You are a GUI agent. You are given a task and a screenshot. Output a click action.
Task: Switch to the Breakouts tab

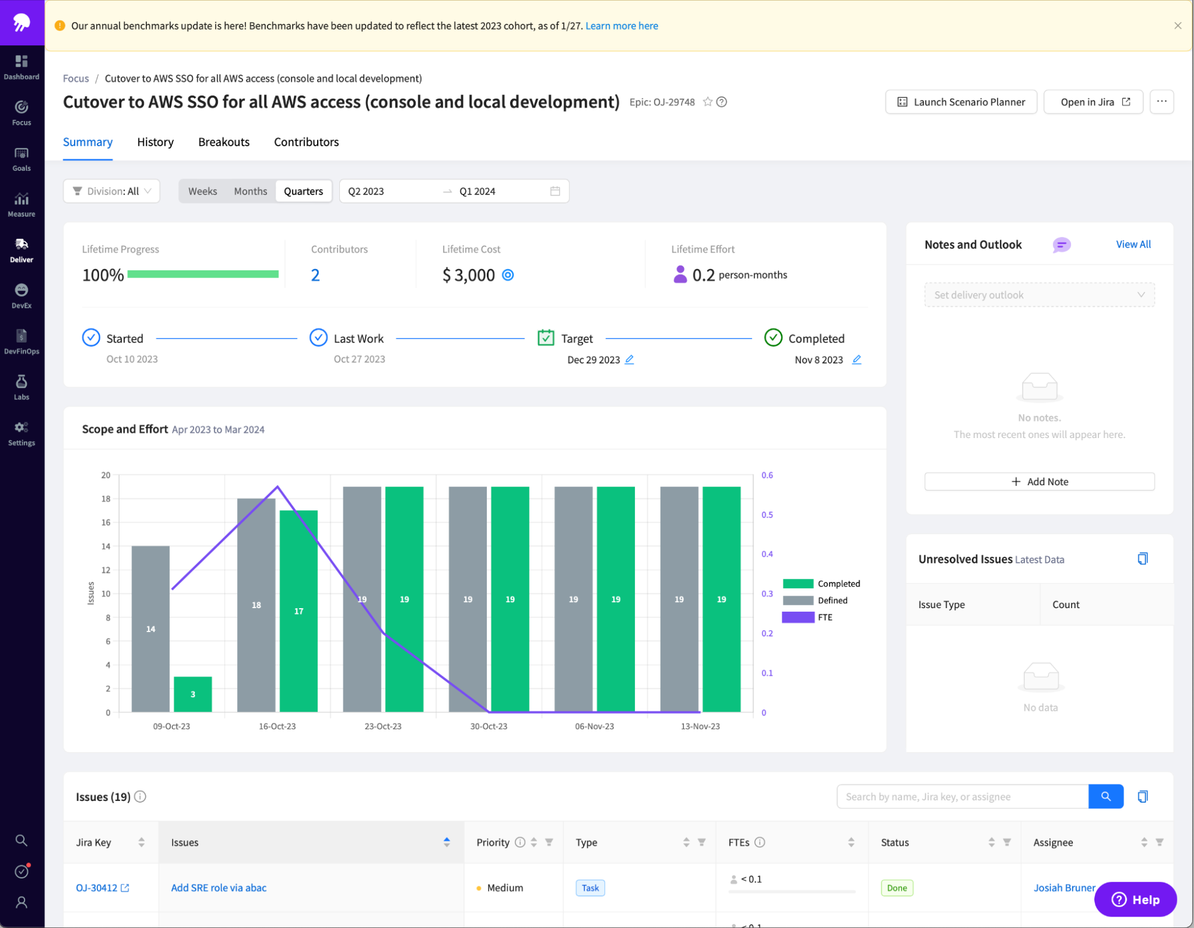point(224,142)
